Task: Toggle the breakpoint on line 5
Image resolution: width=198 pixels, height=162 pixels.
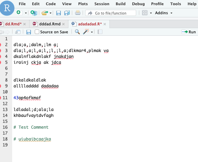Action: tap(0, 62)
